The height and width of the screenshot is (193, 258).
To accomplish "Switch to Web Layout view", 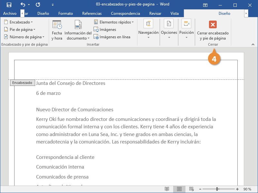I will coord(191,189).
